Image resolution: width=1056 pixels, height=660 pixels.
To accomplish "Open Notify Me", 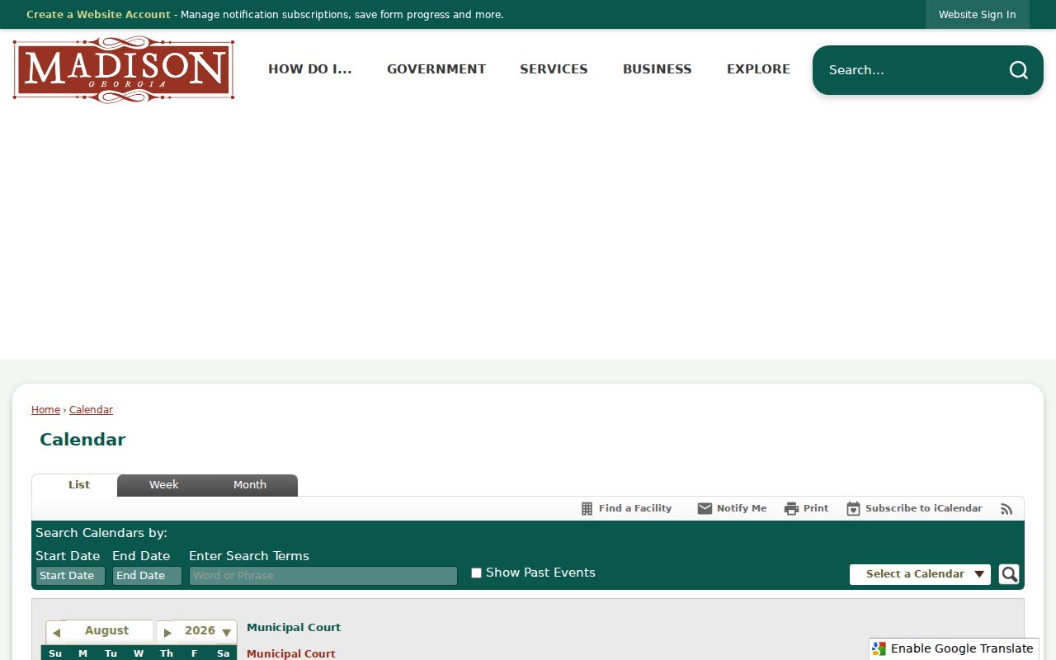I will (732, 509).
